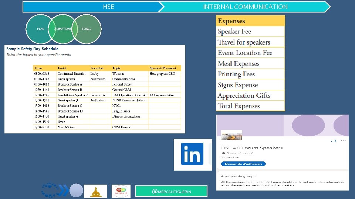Screen dimensions: 355x199
Task: Click the Sample Safety Day Schedule heading
Action: click(x=33, y=49)
